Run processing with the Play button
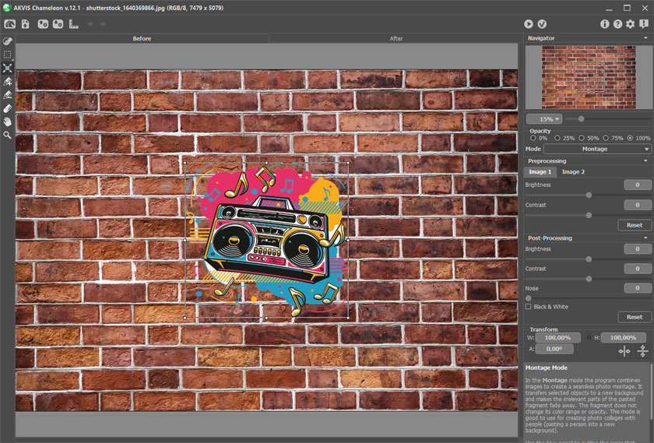Screen dimensions: 654x443 pyautogui.click(x=529, y=24)
